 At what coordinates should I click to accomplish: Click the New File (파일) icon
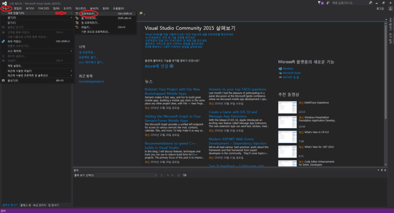pyautogui.click(x=77, y=27)
